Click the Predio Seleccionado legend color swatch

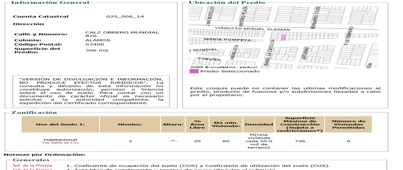point(194,71)
